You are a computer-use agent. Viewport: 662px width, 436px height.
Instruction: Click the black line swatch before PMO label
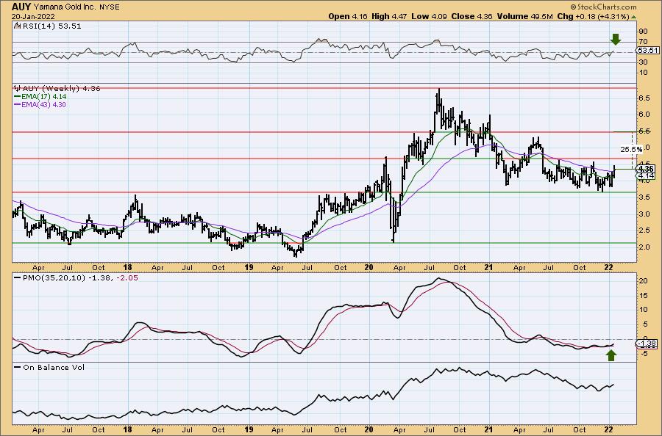click(x=18, y=278)
